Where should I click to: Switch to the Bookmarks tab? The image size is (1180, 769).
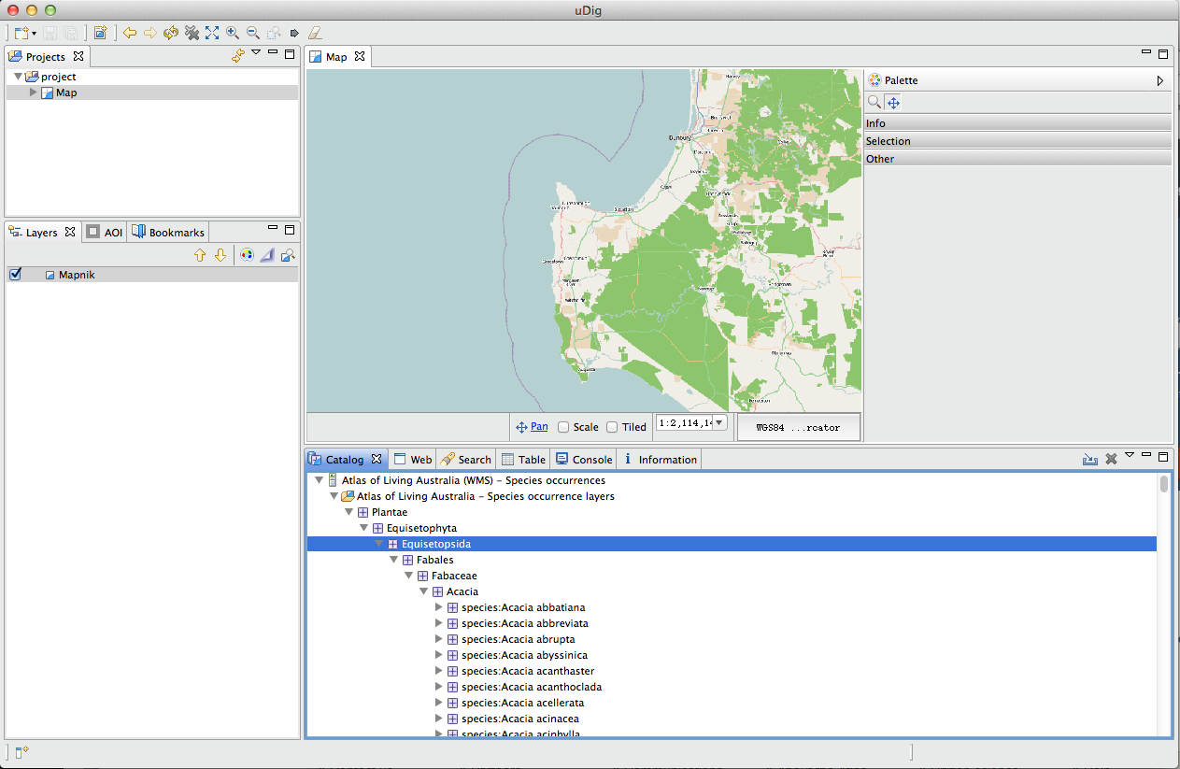[168, 233]
